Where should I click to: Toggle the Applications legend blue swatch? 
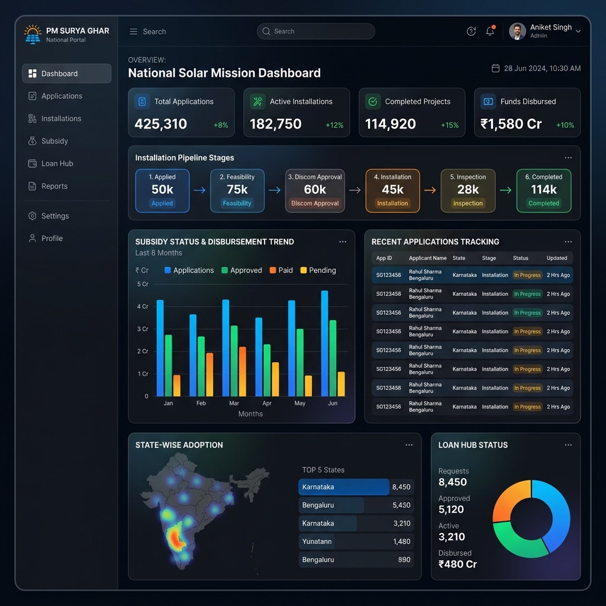(x=167, y=270)
